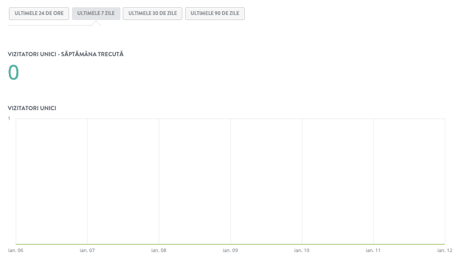Image resolution: width=464 pixels, height=261 pixels.
Task: Switch to ULTIMELE 30 DE ZILE range
Action: click(x=152, y=13)
